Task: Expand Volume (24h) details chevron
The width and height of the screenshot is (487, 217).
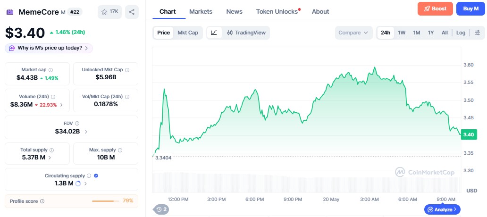Action: [61, 105]
